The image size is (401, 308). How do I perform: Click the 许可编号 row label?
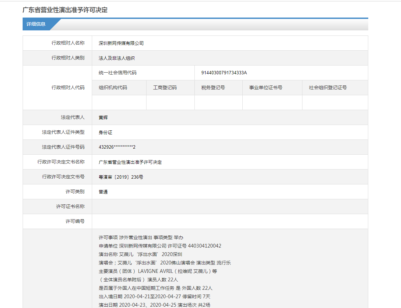coord(75,221)
